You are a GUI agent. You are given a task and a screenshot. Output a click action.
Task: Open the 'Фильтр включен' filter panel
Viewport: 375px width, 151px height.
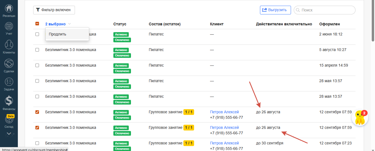pos(54,10)
